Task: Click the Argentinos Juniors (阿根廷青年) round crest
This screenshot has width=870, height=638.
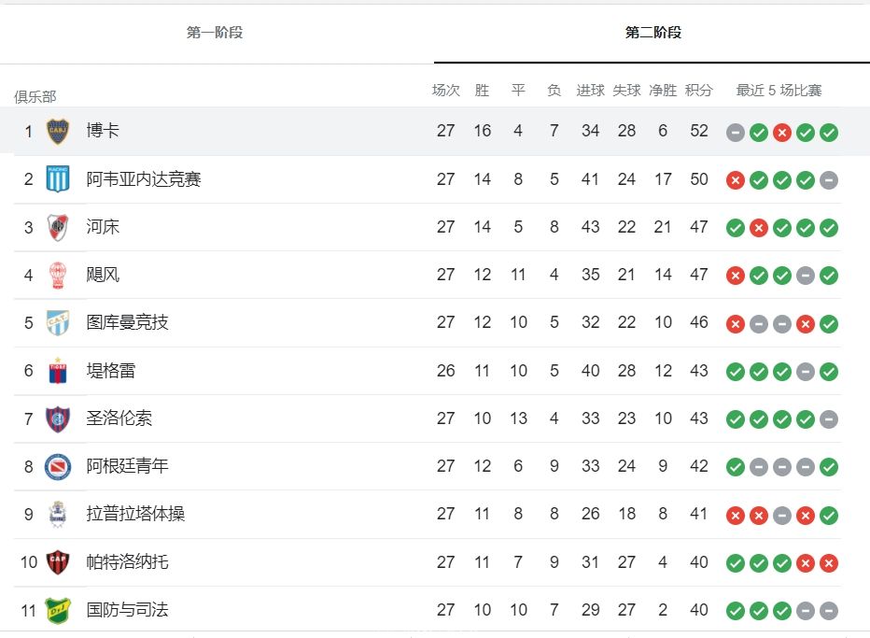Action: [x=58, y=466]
